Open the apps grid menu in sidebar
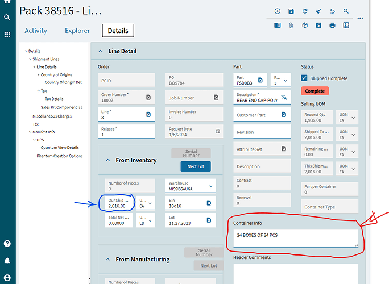The height and width of the screenshot is (284, 389). point(7,35)
